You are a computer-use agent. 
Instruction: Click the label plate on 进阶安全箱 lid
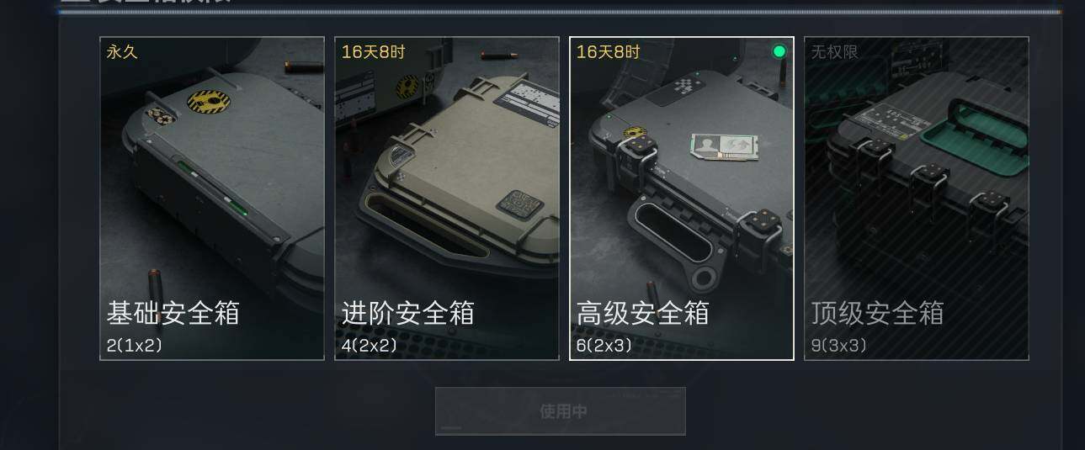pos(526,103)
